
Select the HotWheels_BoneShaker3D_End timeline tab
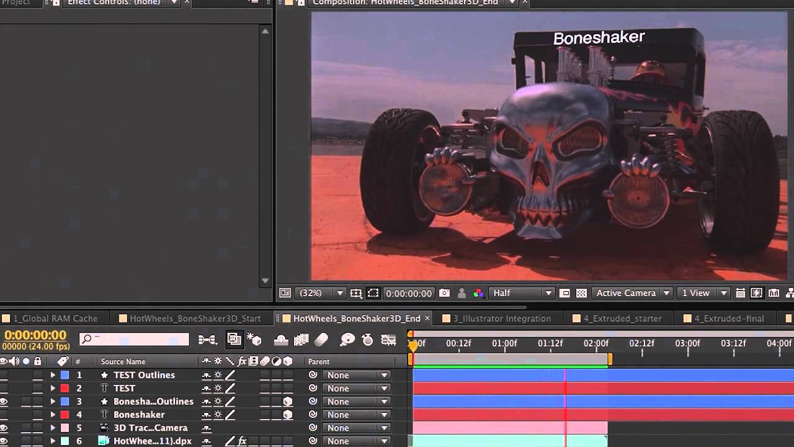click(357, 318)
